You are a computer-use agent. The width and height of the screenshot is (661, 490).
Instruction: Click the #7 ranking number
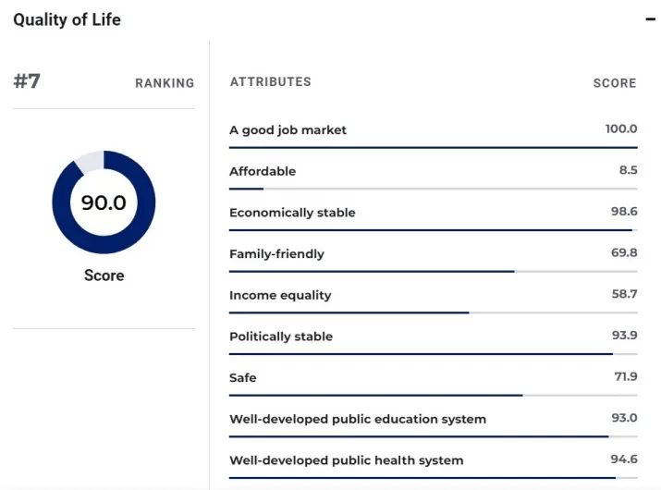pos(27,81)
